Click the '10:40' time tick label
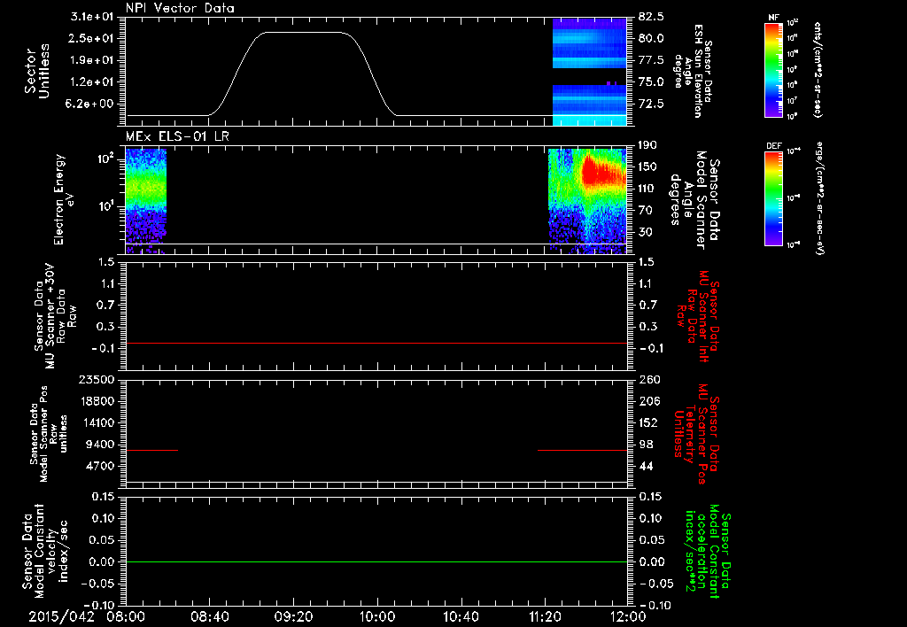This screenshot has width=907, height=627. [x=461, y=616]
